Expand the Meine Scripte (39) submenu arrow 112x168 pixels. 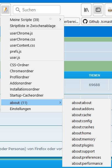(60, 20)
